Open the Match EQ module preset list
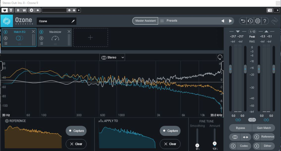Viewport: 281px width, 151px height. (5, 43)
